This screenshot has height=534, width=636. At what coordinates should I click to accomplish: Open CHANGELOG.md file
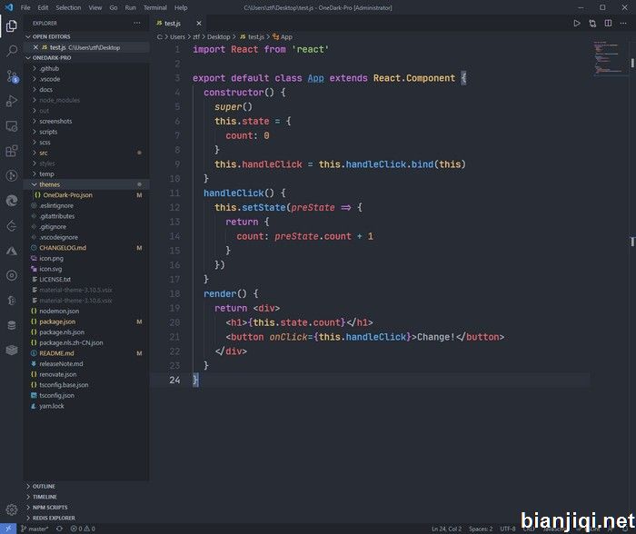(x=86, y=248)
